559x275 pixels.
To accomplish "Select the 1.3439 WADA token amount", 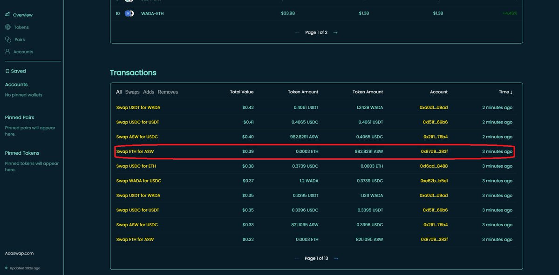I will [369, 107].
